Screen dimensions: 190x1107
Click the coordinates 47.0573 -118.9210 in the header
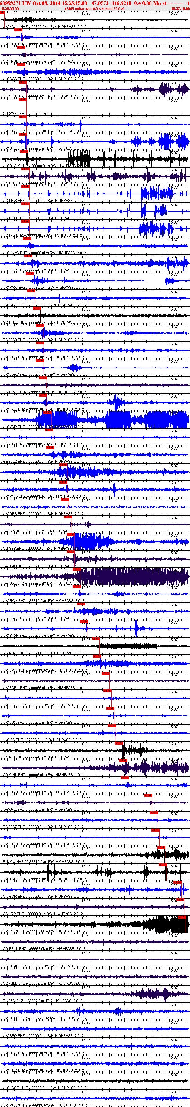tap(112, 3)
